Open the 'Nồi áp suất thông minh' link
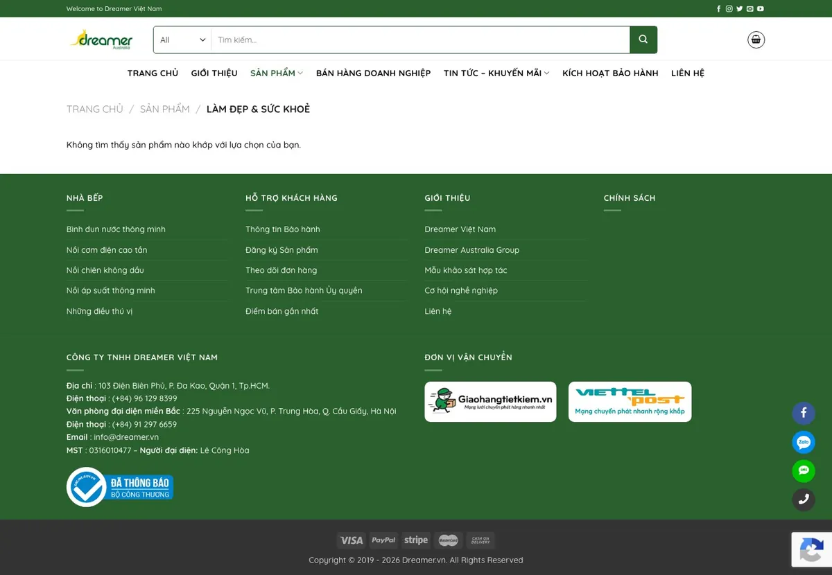Viewport: 832px width, 575px height. [111, 290]
